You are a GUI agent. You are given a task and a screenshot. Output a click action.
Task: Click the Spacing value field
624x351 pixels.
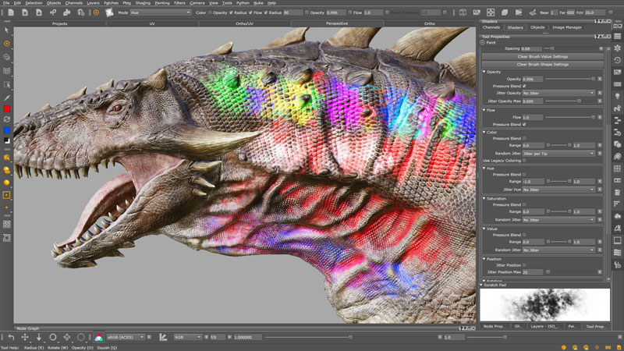531,48
